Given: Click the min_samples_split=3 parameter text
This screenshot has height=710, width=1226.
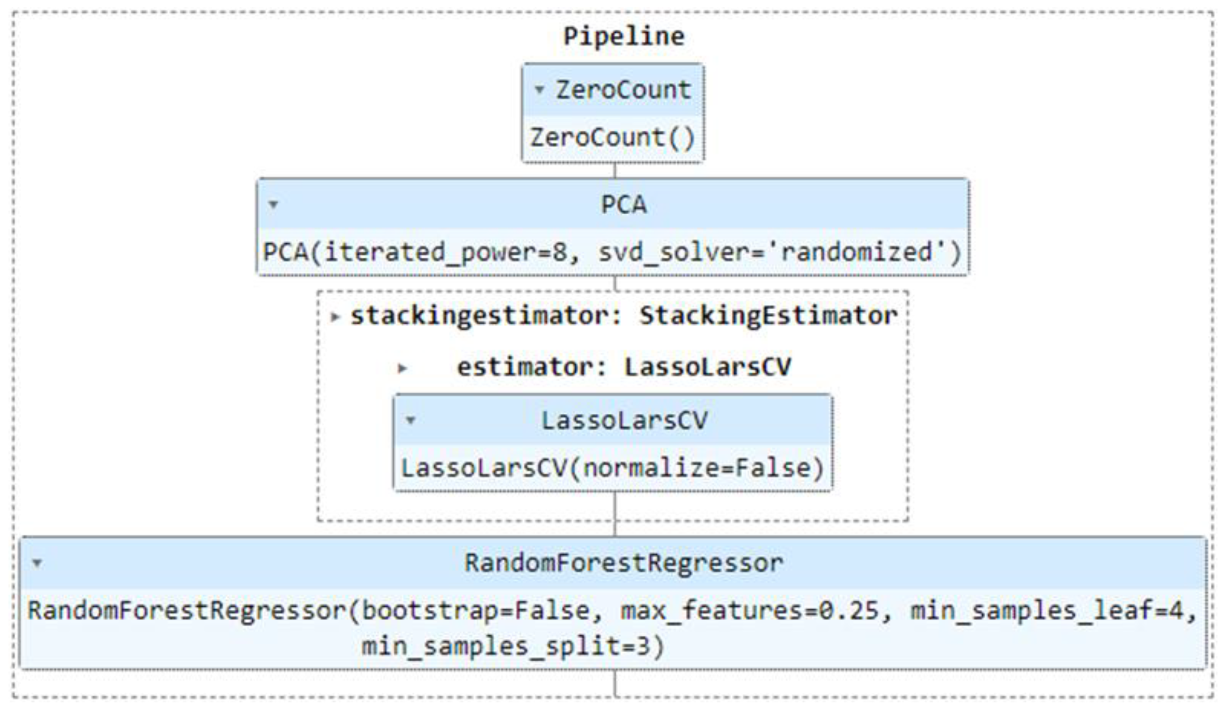Looking at the screenshot, I should [513, 647].
